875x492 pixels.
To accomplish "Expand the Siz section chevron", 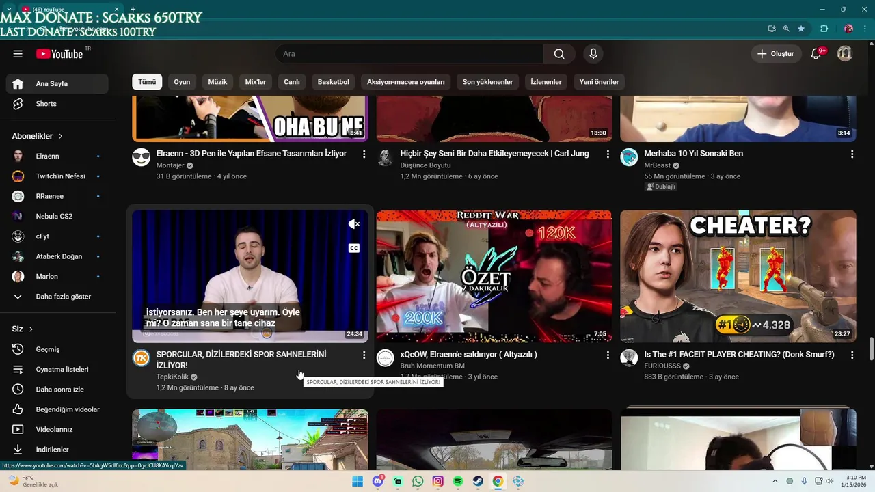I will pyautogui.click(x=31, y=329).
